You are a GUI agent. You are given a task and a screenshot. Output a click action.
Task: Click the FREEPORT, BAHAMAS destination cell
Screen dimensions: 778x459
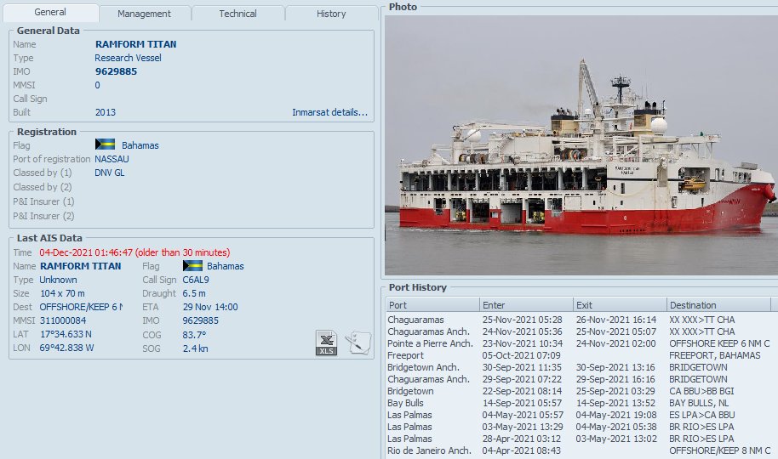click(714, 355)
